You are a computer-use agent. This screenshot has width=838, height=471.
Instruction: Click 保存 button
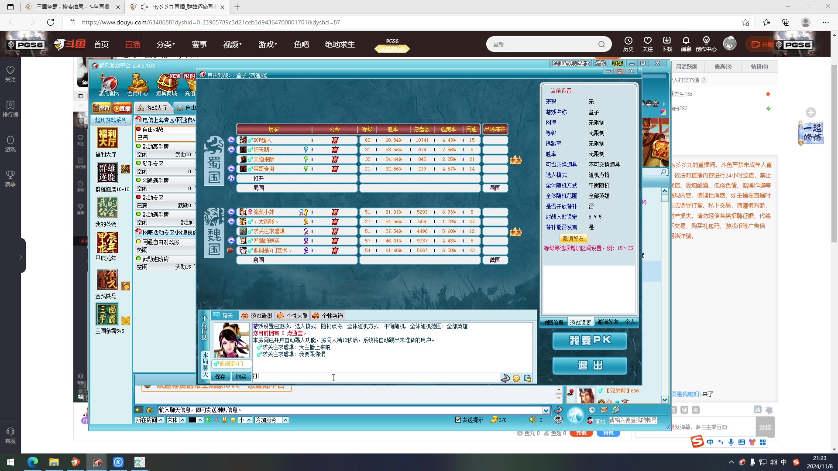(220, 377)
